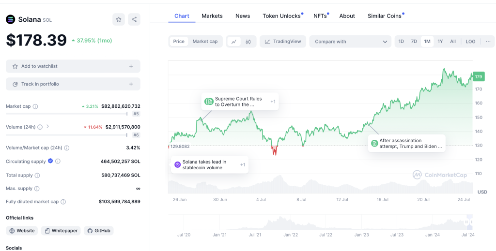
Task: Click the $103,599,784,889 diluted cap value
Action: pyautogui.click(x=120, y=202)
